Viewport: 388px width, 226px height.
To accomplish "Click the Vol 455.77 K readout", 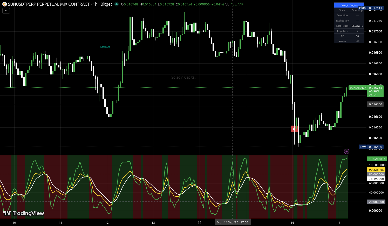I will (x=234, y=4).
